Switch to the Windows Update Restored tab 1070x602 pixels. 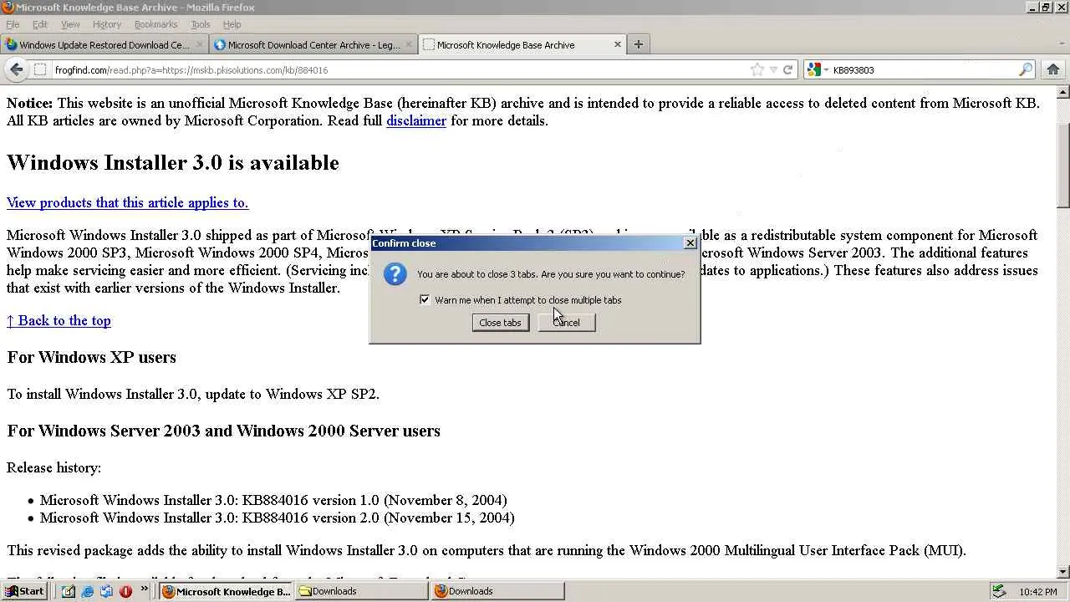[104, 44]
